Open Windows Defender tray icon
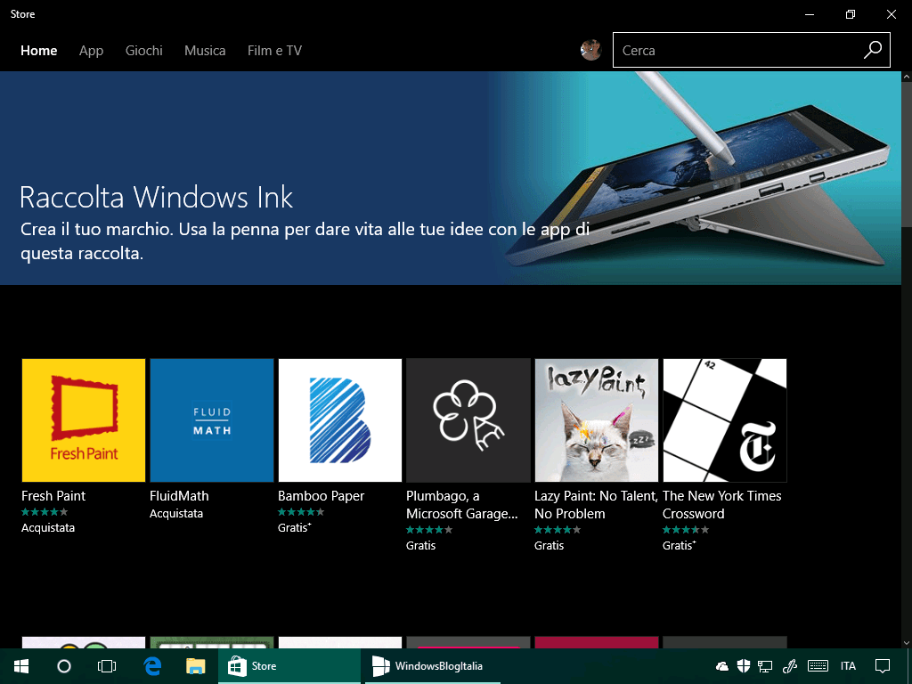 [744, 665]
